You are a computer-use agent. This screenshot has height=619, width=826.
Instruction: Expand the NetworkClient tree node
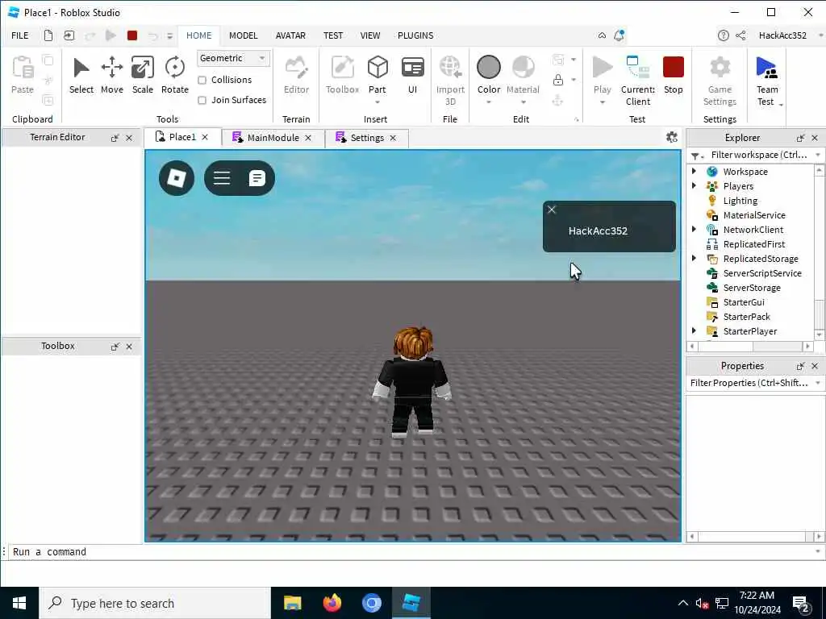pyautogui.click(x=695, y=229)
